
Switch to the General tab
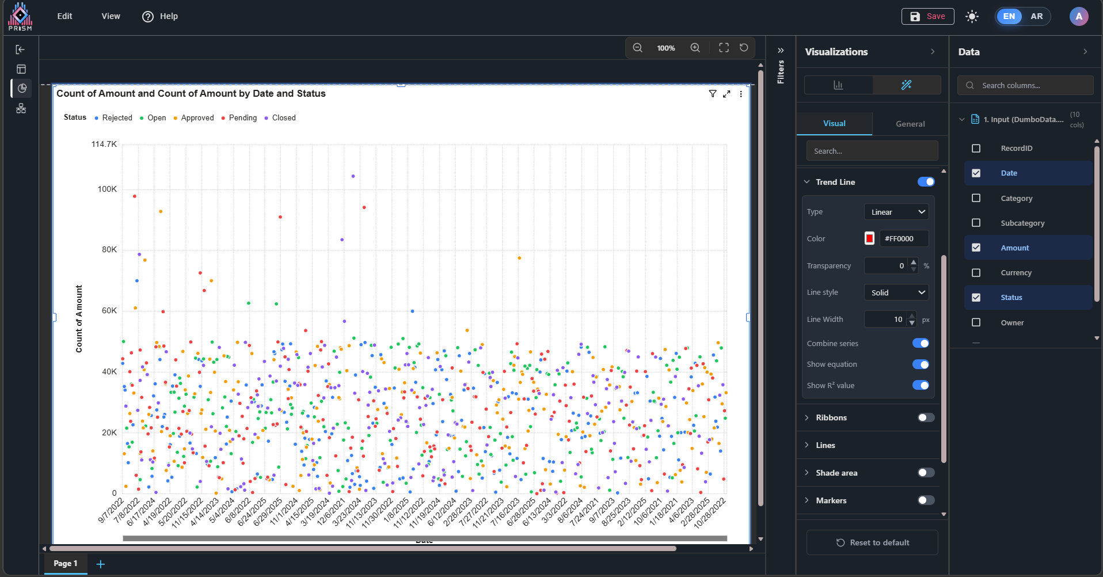(910, 124)
